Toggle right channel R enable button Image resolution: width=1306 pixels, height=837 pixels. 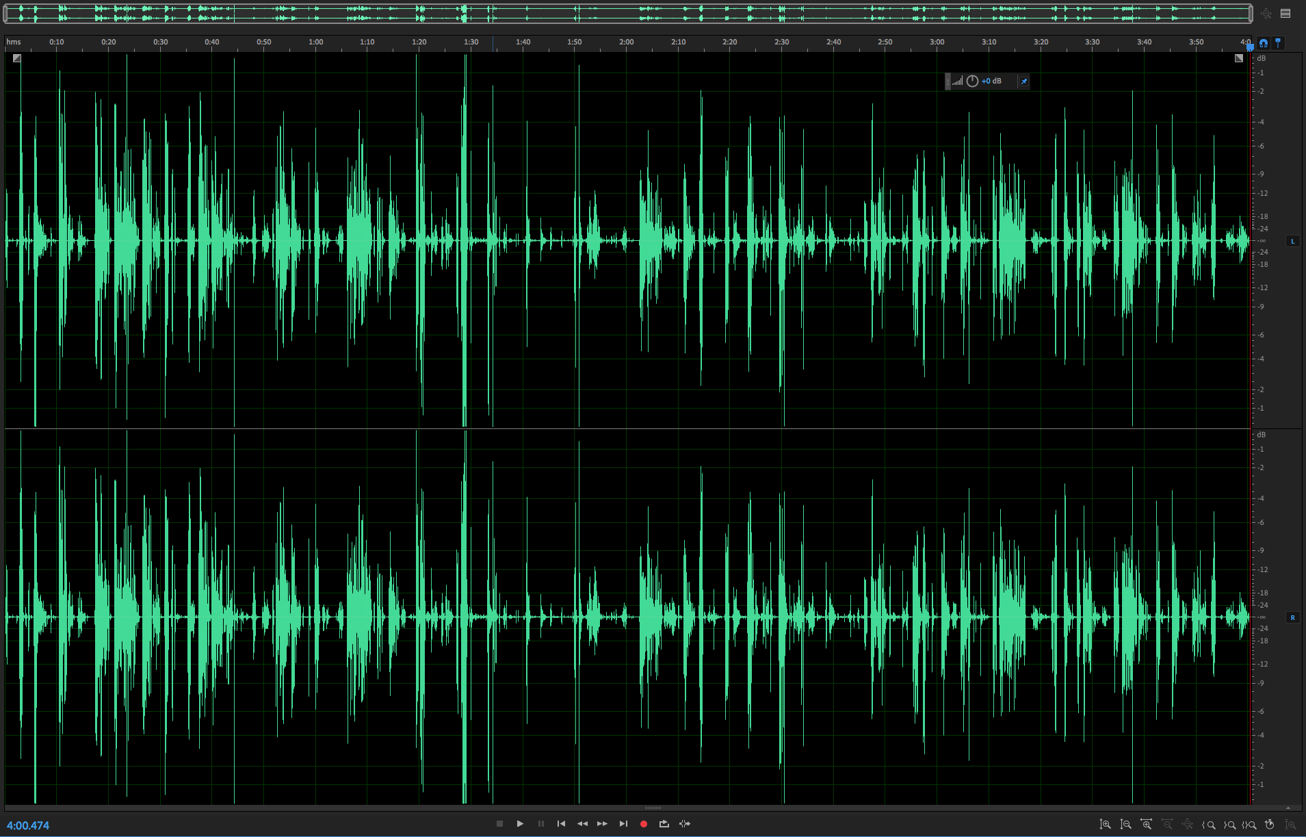click(1292, 617)
